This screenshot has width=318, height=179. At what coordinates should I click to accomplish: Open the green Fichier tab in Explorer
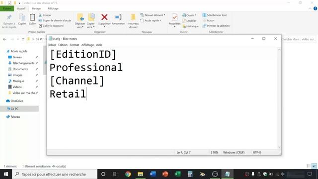point(7,8)
